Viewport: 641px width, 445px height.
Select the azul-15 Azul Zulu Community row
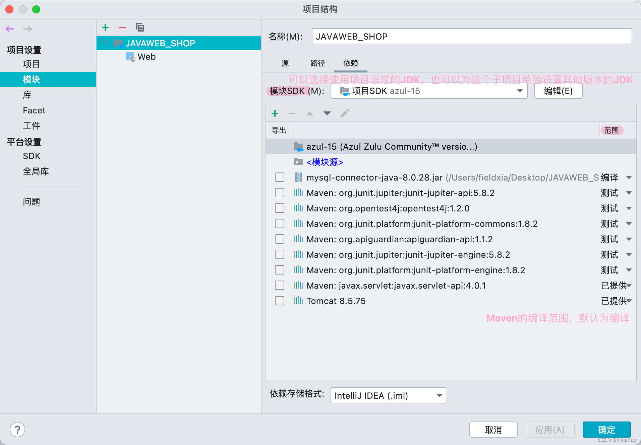[x=451, y=147]
